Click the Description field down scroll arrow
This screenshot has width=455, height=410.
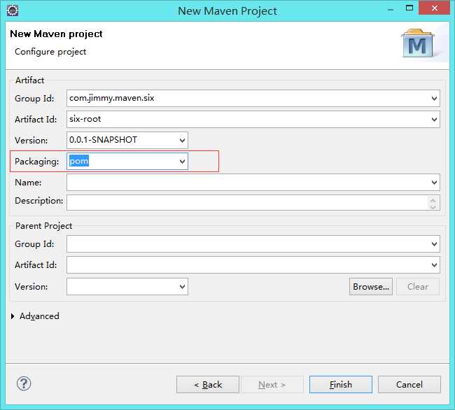433,206
